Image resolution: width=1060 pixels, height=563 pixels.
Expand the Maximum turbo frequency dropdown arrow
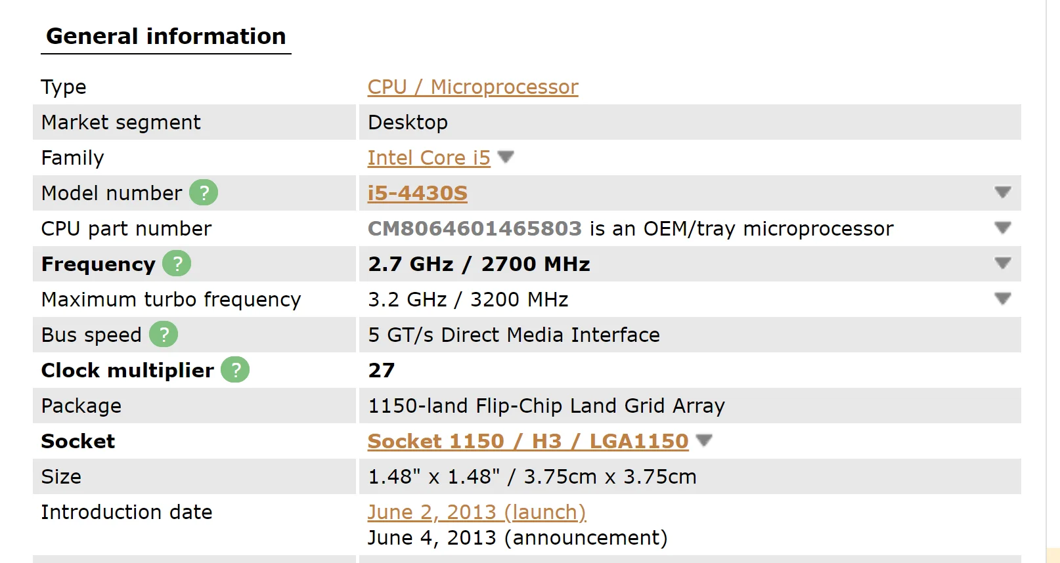pyautogui.click(x=1002, y=299)
